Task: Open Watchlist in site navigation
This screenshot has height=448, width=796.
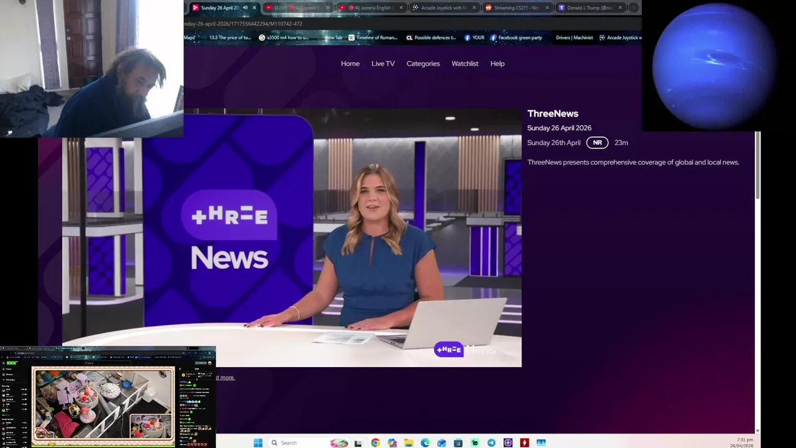Action: tap(465, 63)
